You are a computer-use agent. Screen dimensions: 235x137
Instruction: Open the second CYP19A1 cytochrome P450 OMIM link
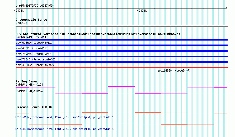[x=64, y=129]
